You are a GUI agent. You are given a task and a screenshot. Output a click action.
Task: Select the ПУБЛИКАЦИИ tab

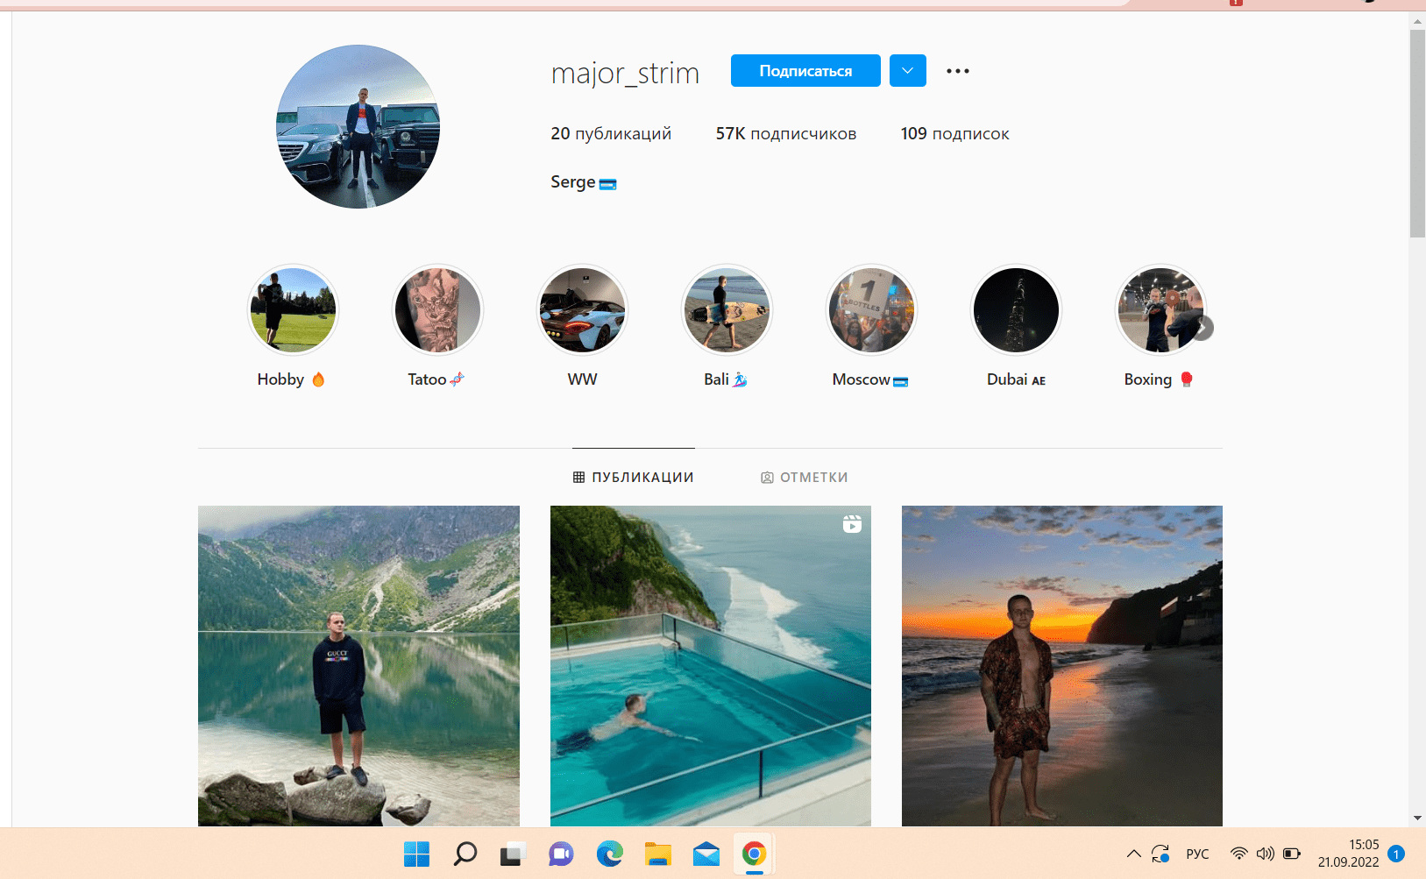pos(633,478)
